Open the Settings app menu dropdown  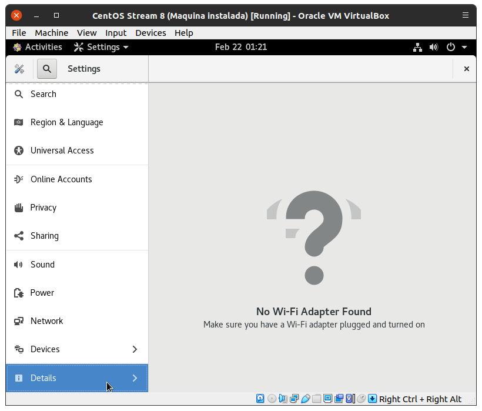pyautogui.click(x=101, y=47)
